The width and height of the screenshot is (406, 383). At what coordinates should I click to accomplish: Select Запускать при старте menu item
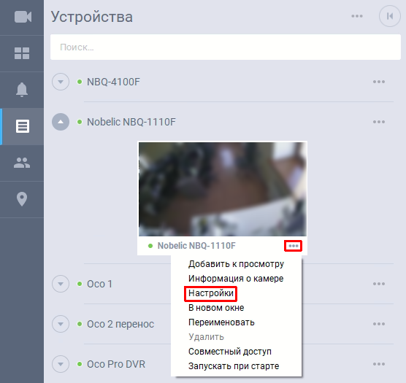tap(234, 366)
